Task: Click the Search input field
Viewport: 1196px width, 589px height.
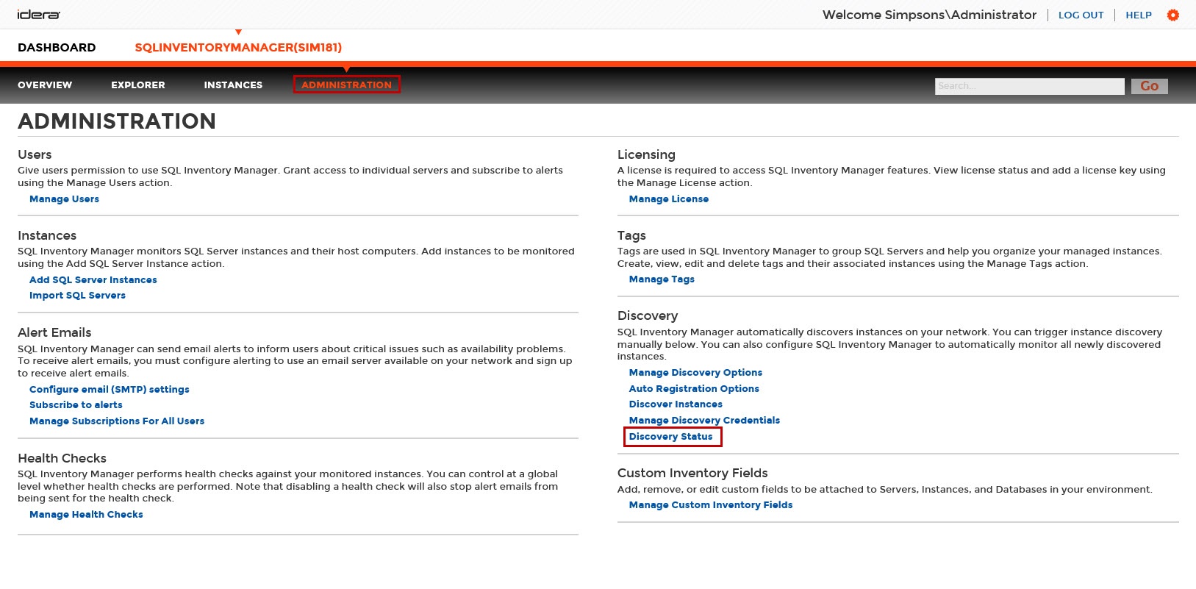Action: [x=1029, y=86]
